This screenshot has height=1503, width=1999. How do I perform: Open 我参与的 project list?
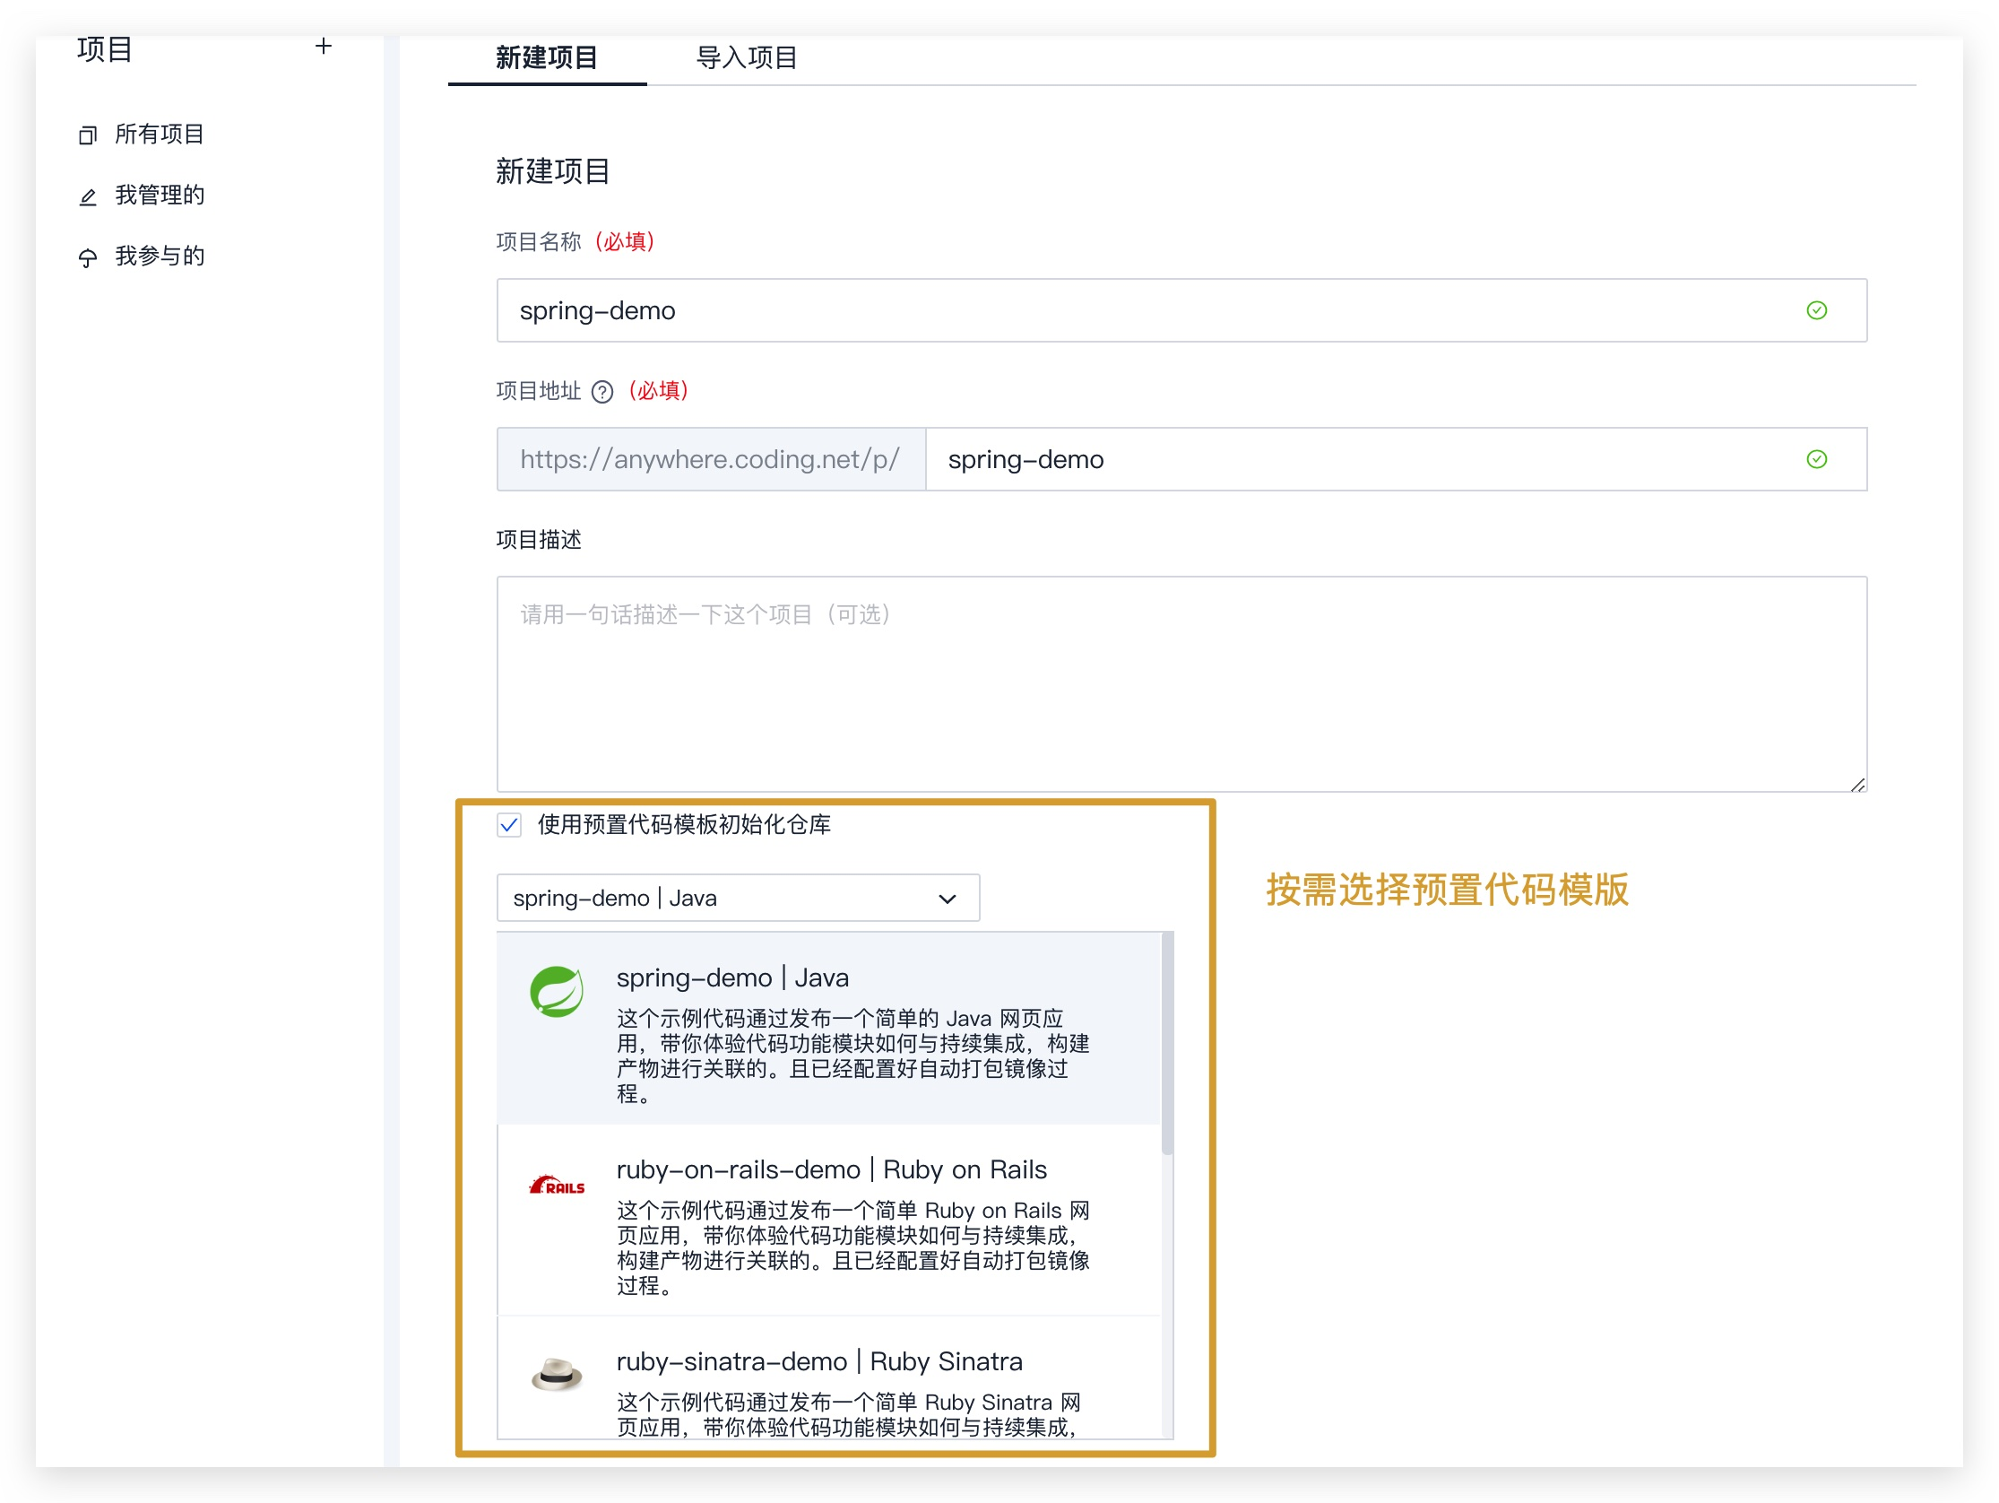(160, 256)
